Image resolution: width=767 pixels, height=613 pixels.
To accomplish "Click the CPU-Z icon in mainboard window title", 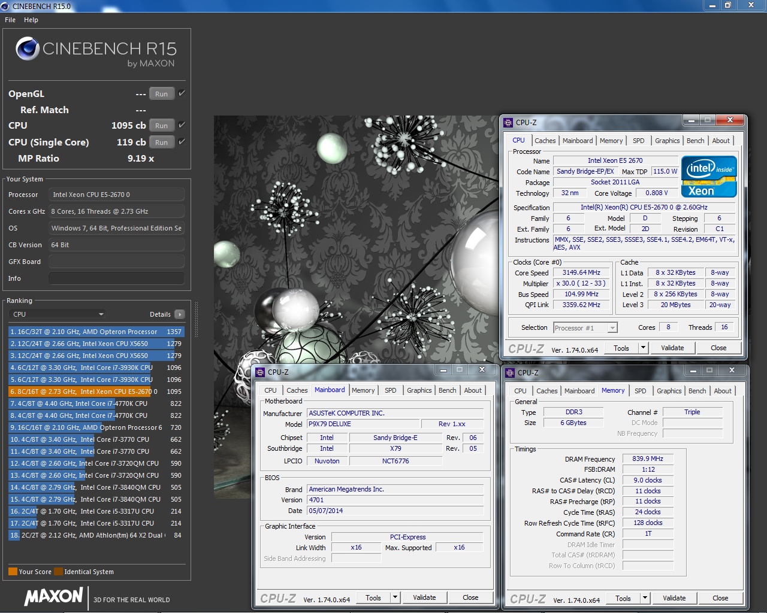I will 260,372.
